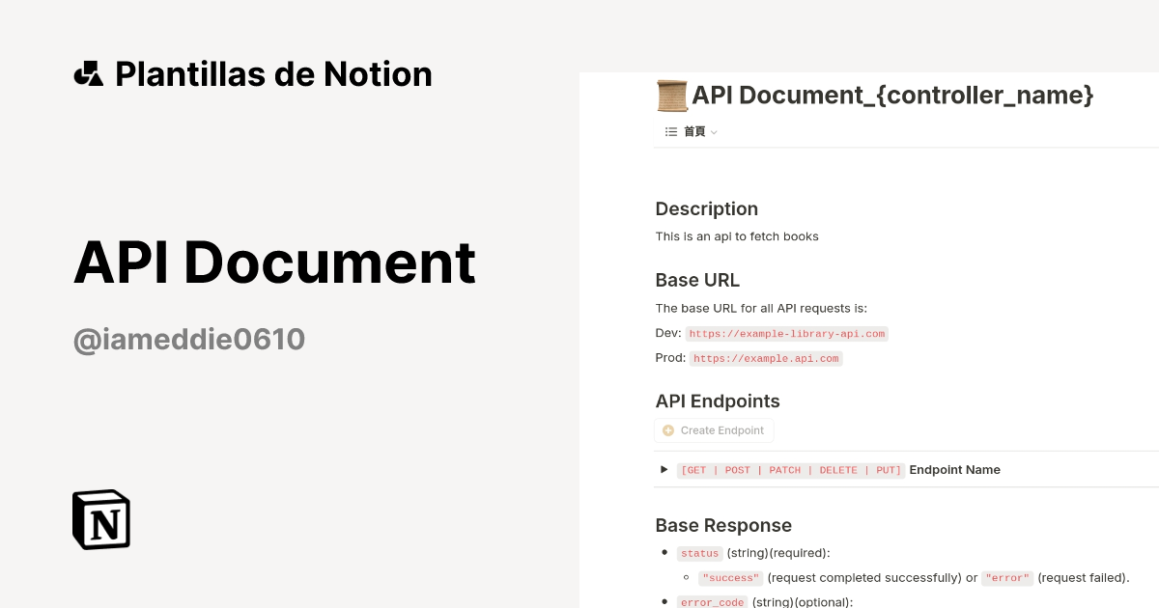The image size is (1159, 608).
Task: Click the list view icon beside 首頁
Action: point(671,131)
